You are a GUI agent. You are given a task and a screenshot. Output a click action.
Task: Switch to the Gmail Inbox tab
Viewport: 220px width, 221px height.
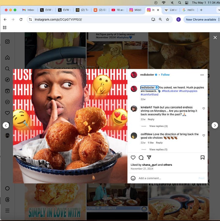[x=29, y=10]
